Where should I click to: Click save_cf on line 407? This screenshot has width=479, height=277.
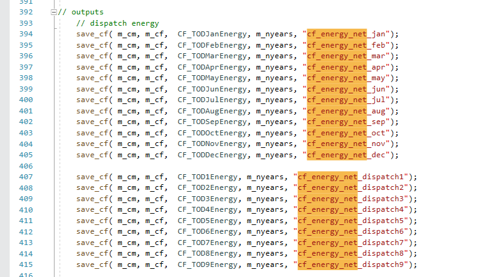[x=92, y=177]
